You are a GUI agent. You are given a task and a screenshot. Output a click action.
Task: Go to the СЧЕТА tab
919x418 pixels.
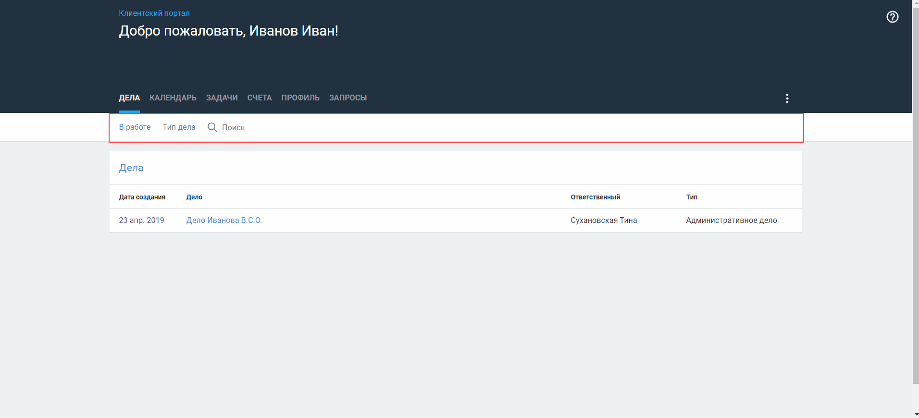[259, 98]
